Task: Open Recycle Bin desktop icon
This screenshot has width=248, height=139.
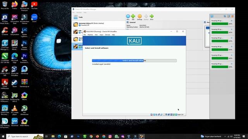Action: point(5,5)
